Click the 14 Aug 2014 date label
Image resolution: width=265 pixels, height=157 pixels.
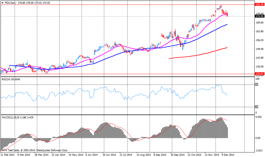tap(143, 155)
